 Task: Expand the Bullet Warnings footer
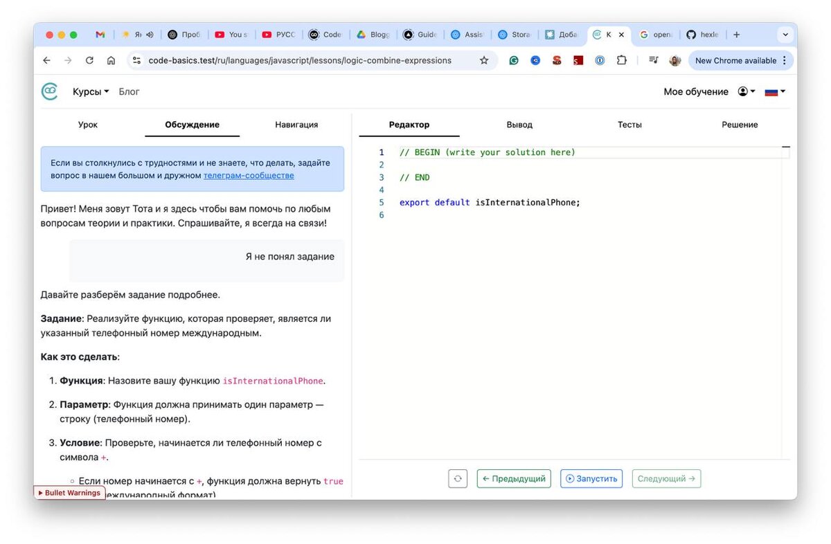pos(70,493)
